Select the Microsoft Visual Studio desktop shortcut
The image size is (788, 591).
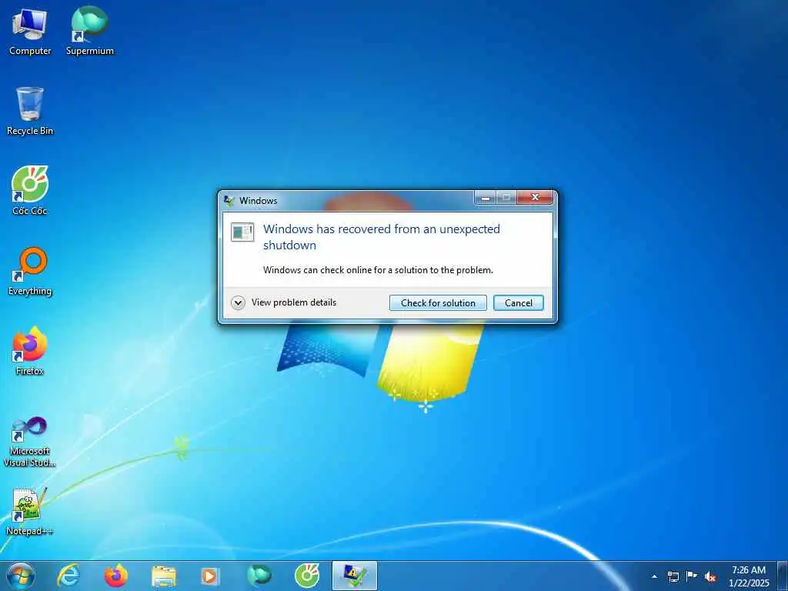coord(30,442)
